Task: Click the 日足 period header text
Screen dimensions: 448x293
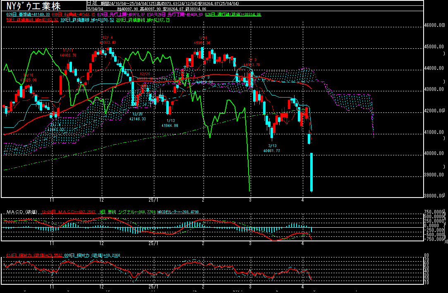Action: [92, 3]
